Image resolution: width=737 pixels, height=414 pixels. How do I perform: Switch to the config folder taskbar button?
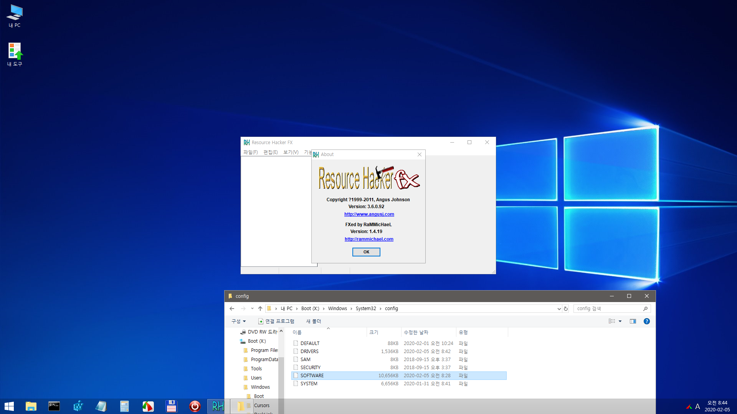pyautogui.click(x=241, y=406)
